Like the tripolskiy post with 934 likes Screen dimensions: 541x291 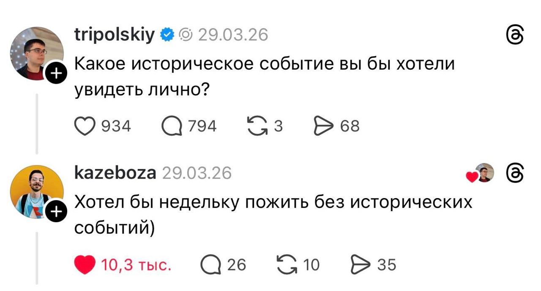tap(85, 126)
